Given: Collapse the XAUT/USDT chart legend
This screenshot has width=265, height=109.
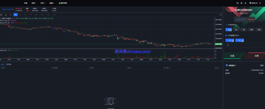Looking at the screenshot, I should [1, 18].
